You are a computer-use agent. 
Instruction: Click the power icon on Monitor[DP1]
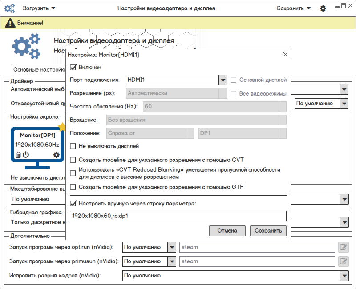pyautogui.click(x=26, y=154)
